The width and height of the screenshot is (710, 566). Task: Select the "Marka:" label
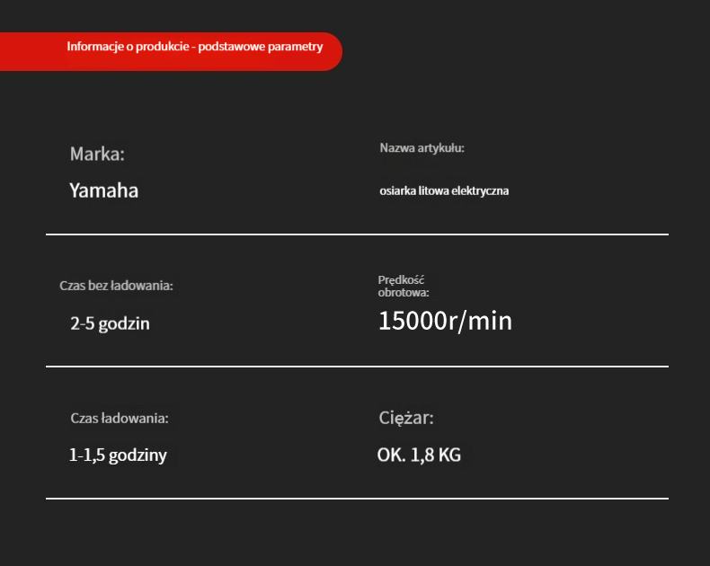(x=97, y=154)
